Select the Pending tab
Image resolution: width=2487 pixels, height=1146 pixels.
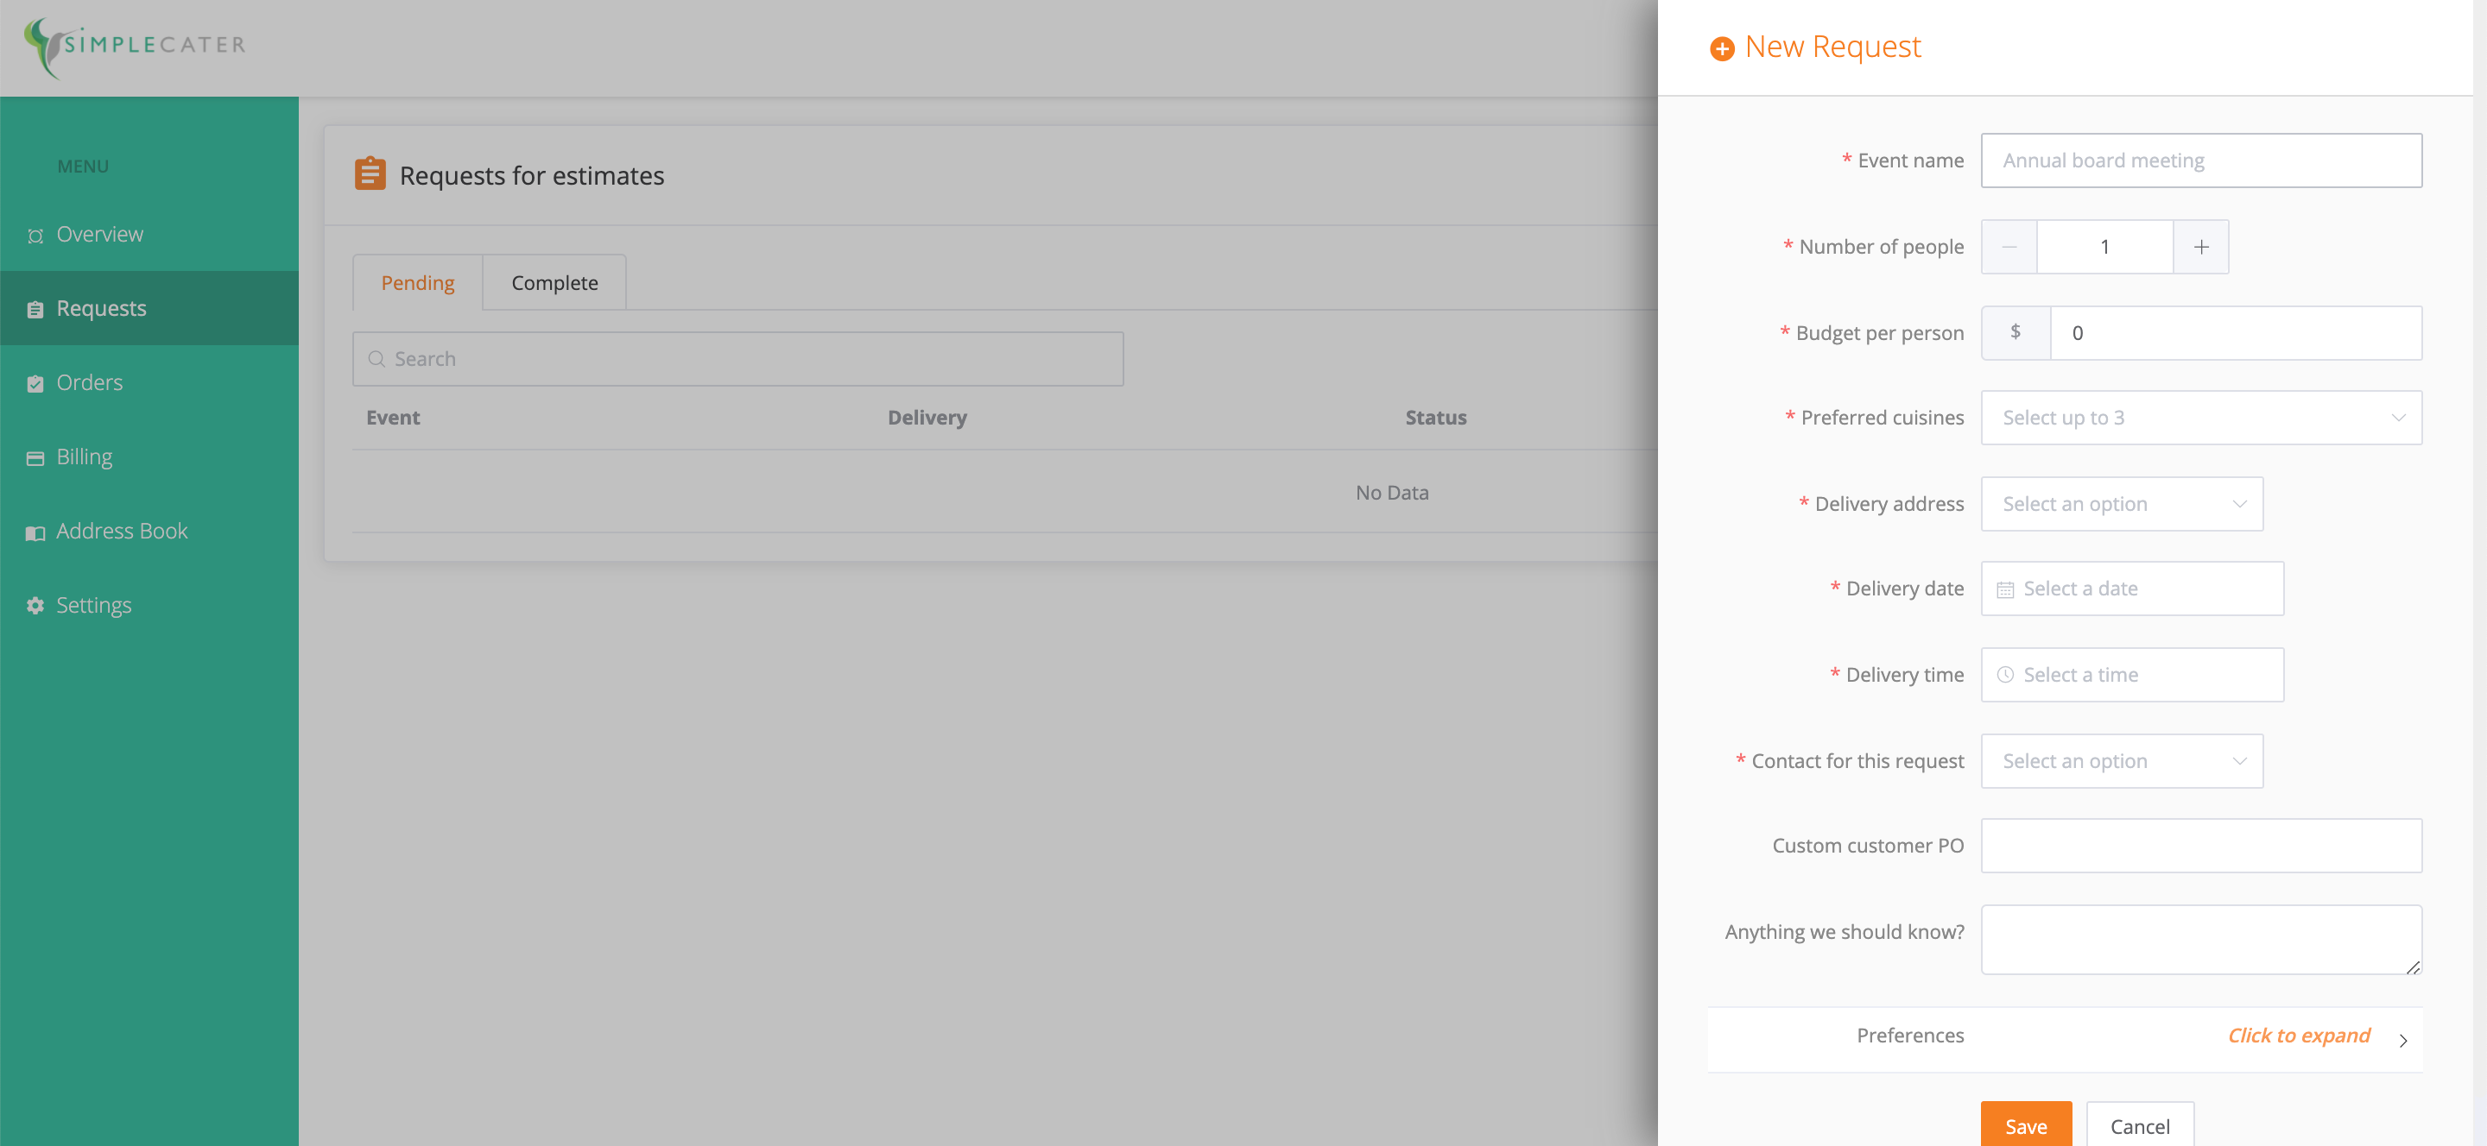pyautogui.click(x=417, y=283)
